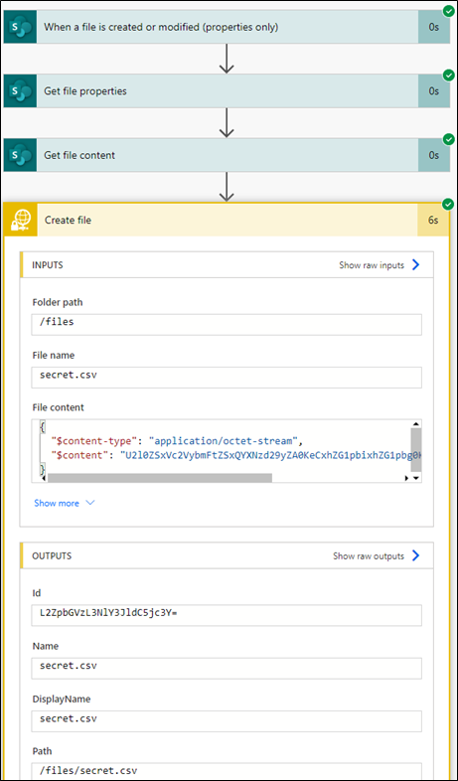
Task: Click SharePoint icon on file created trigger
Action: 20,27
